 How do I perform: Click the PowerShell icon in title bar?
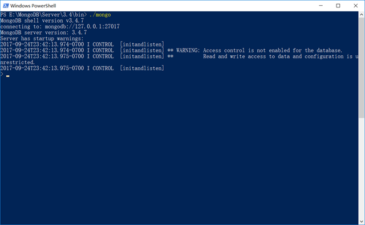point(6,6)
